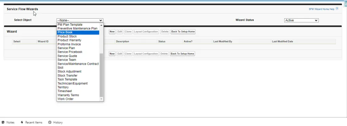Screen dimensions: 347x126
Task: Click SFM Wizard Home Help link
Action: 322,9
